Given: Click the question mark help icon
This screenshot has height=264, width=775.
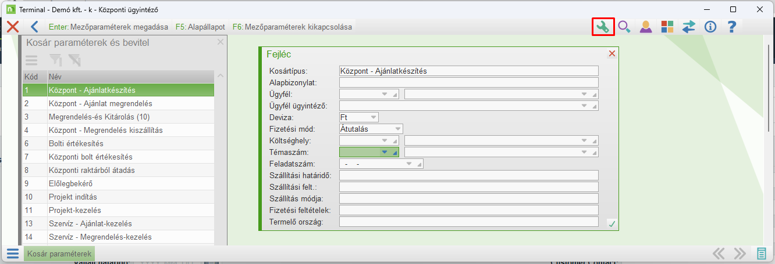Looking at the screenshot, I should 732,27.
